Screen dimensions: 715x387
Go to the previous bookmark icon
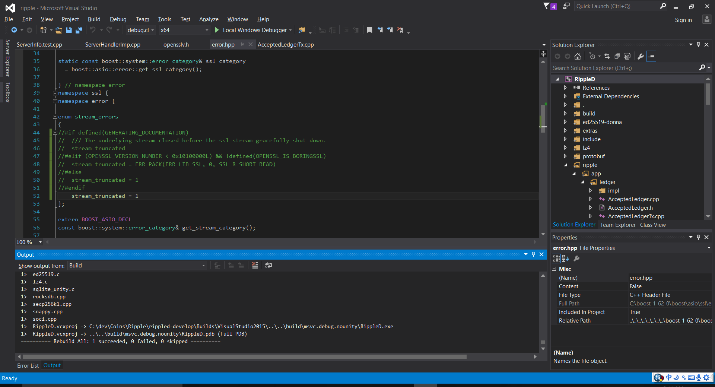[x=380, y=30]
